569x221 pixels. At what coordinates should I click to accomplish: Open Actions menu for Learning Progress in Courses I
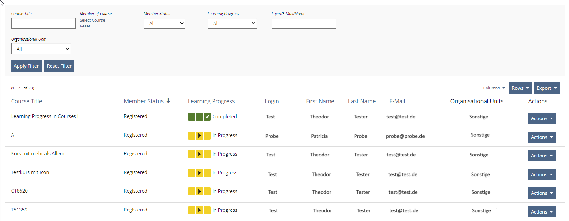(x=542, y=118)
